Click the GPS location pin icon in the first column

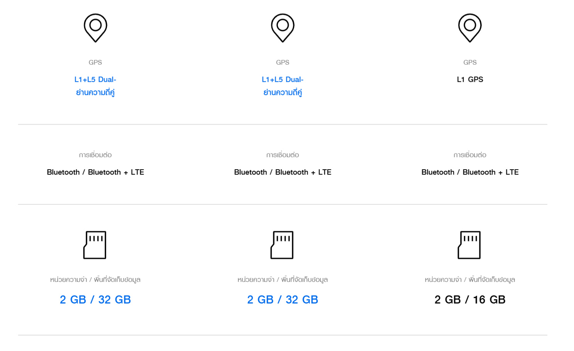click(95, 28)
